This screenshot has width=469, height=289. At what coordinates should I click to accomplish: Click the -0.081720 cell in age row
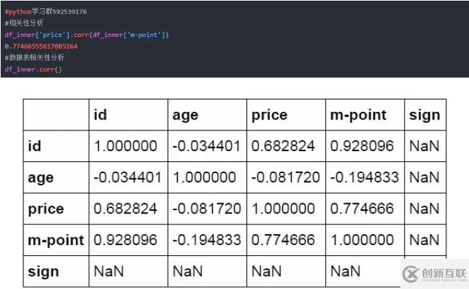(x=286, y=178)
